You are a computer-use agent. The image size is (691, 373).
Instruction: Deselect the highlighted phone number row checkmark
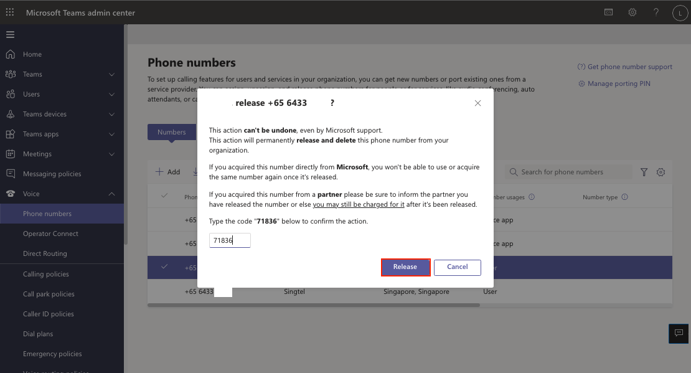click(164, 267)
